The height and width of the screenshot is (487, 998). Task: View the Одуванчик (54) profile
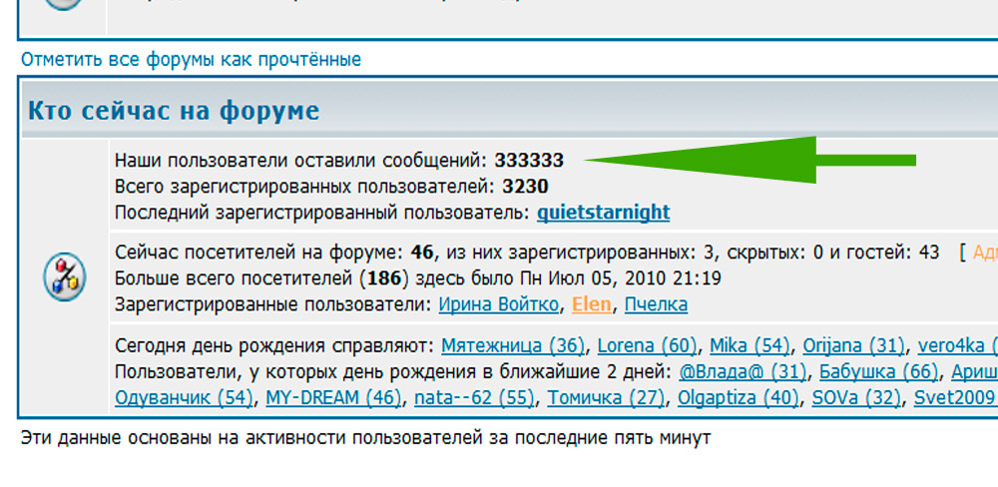[x=185, y=398]
